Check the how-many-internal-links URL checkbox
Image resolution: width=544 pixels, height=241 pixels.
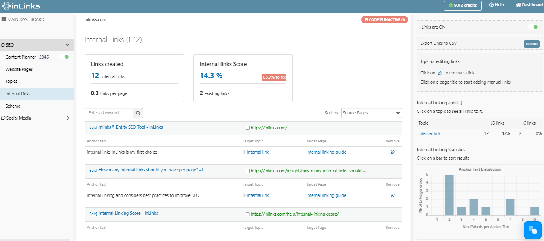click(248, 171)
